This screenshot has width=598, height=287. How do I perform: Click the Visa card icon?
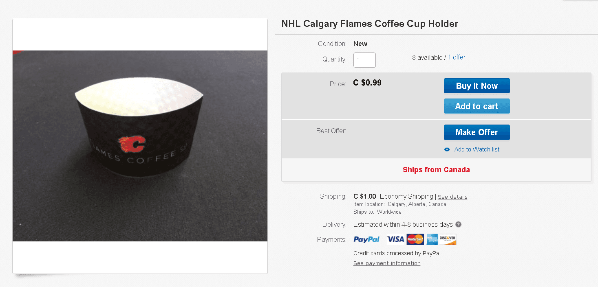tap(395, 239)
